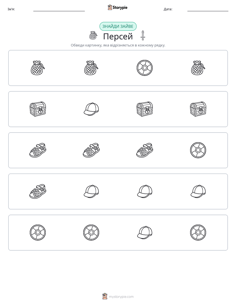Pick the sandal in the fourth row

pos(38,191)
